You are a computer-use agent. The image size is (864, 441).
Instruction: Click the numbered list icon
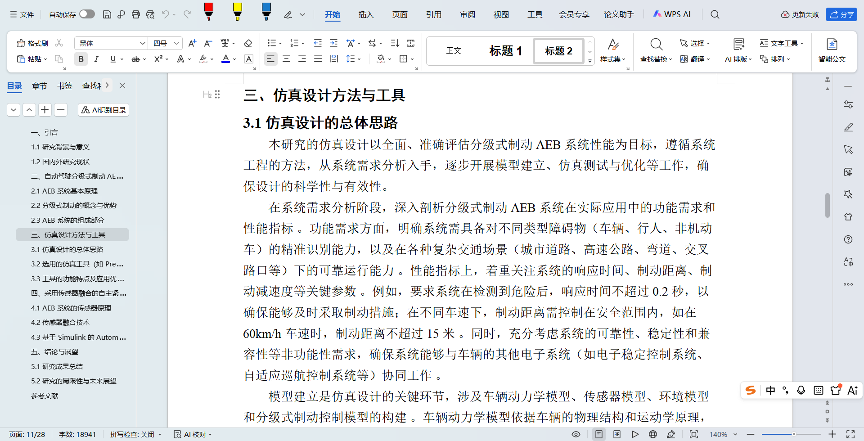point(294,43)
